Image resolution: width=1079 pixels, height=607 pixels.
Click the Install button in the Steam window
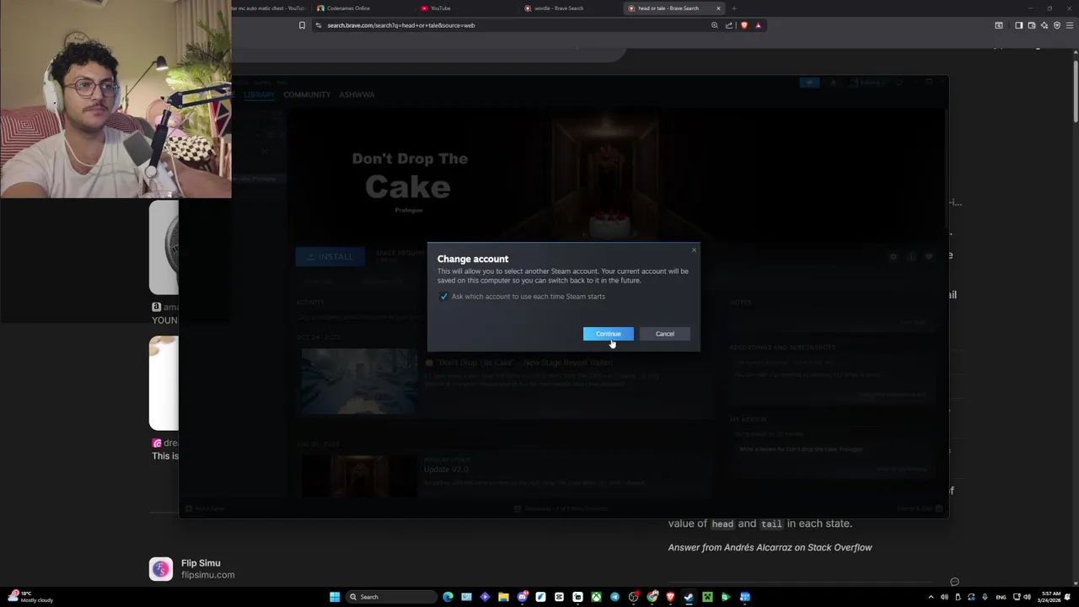click(330, 256)
